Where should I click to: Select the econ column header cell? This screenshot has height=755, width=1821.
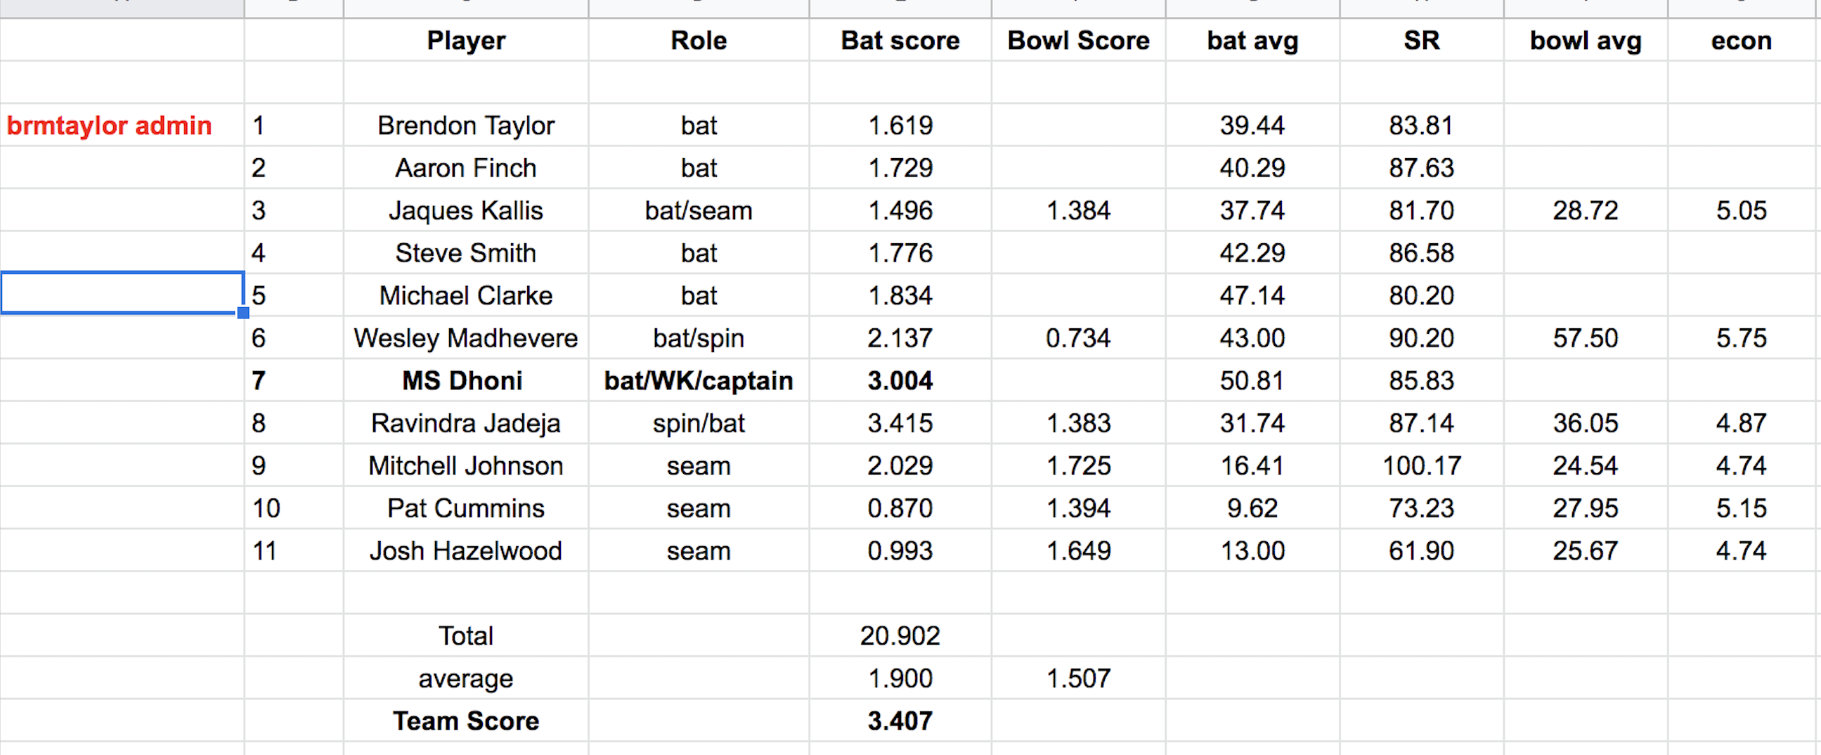click(x=1741, y=40)
